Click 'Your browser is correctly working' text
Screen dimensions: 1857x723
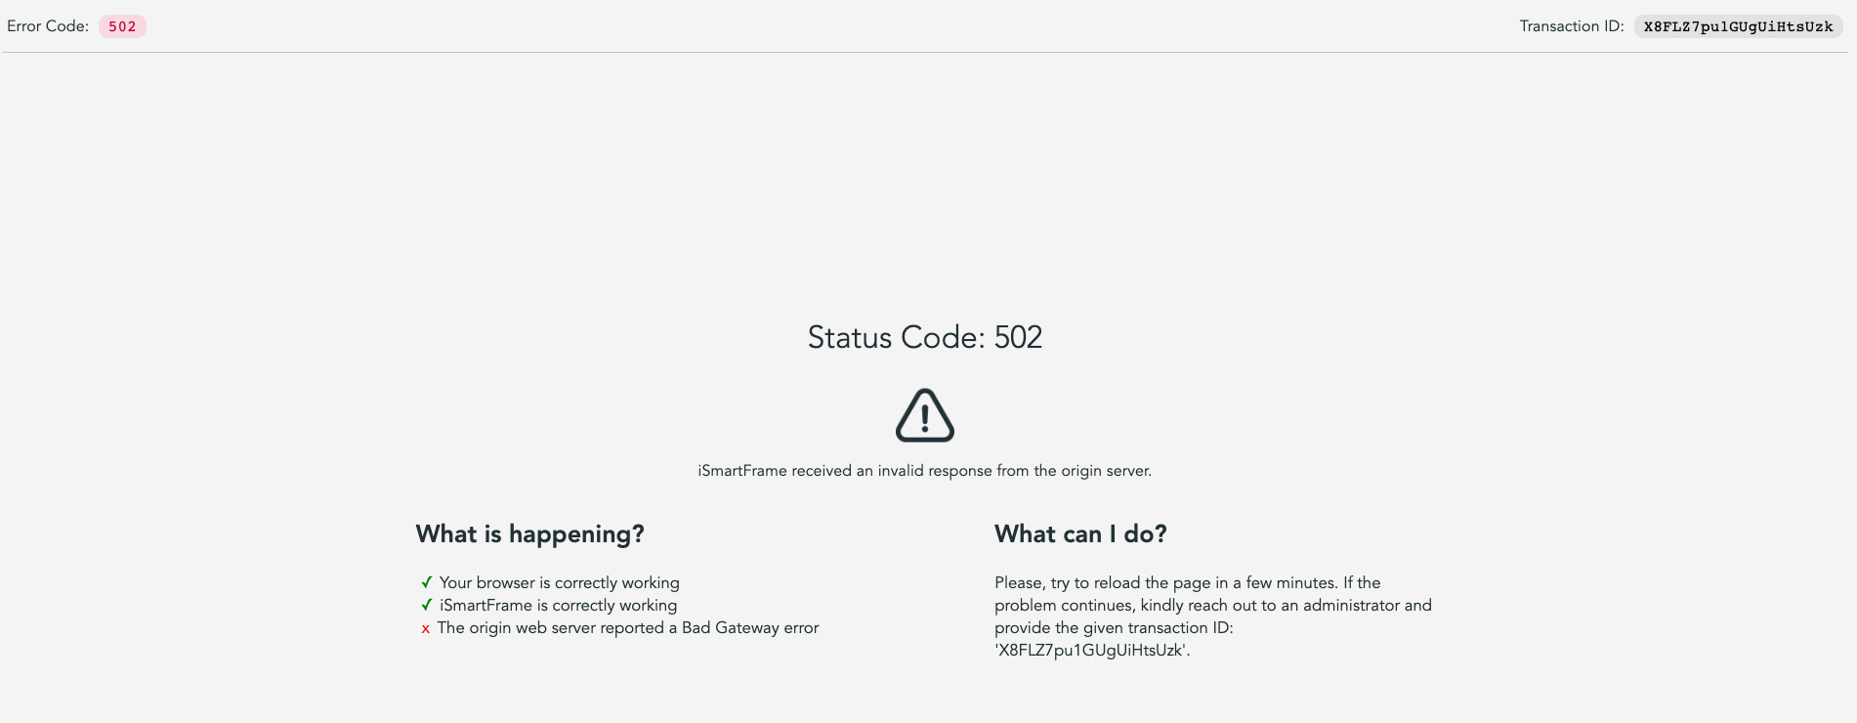tap(559, 582)
